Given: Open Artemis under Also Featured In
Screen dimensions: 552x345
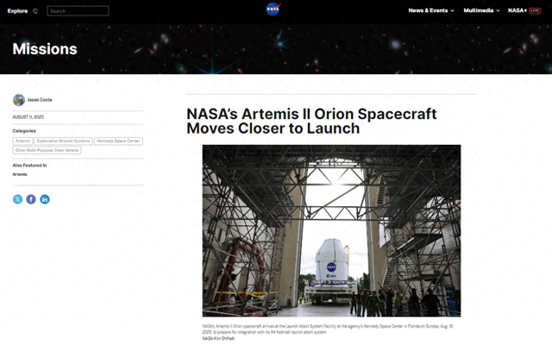Looking at the screenshot, I should pos(20,174).
